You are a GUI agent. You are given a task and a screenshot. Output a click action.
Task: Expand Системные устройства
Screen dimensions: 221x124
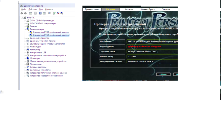coord(25,70)
